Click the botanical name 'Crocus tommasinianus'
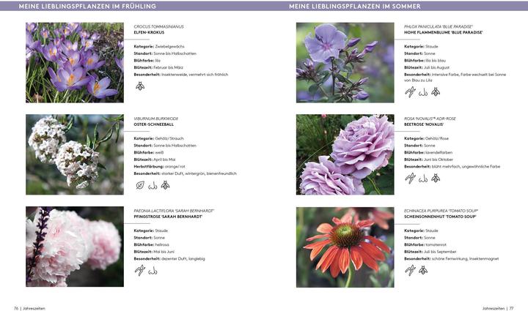Screen dimensions: 528x311 tap(158, 26)
